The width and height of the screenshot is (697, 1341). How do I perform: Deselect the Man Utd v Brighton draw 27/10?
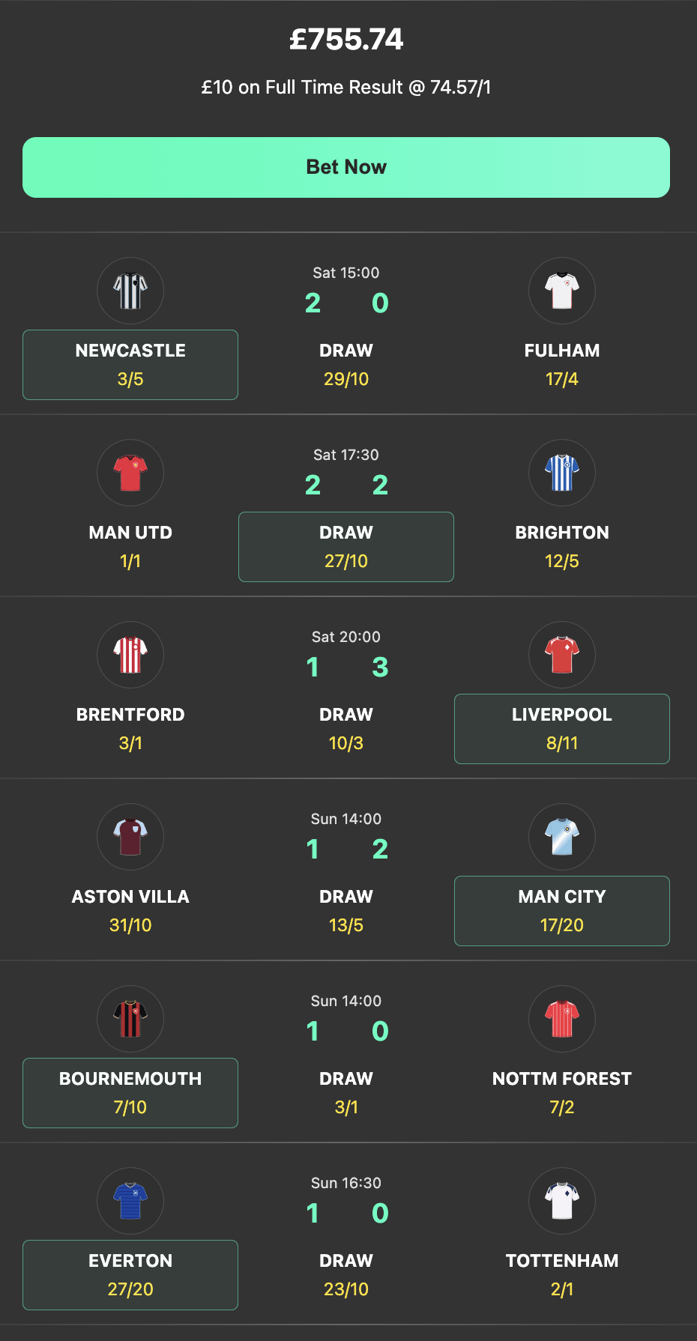tap(346, 547)
